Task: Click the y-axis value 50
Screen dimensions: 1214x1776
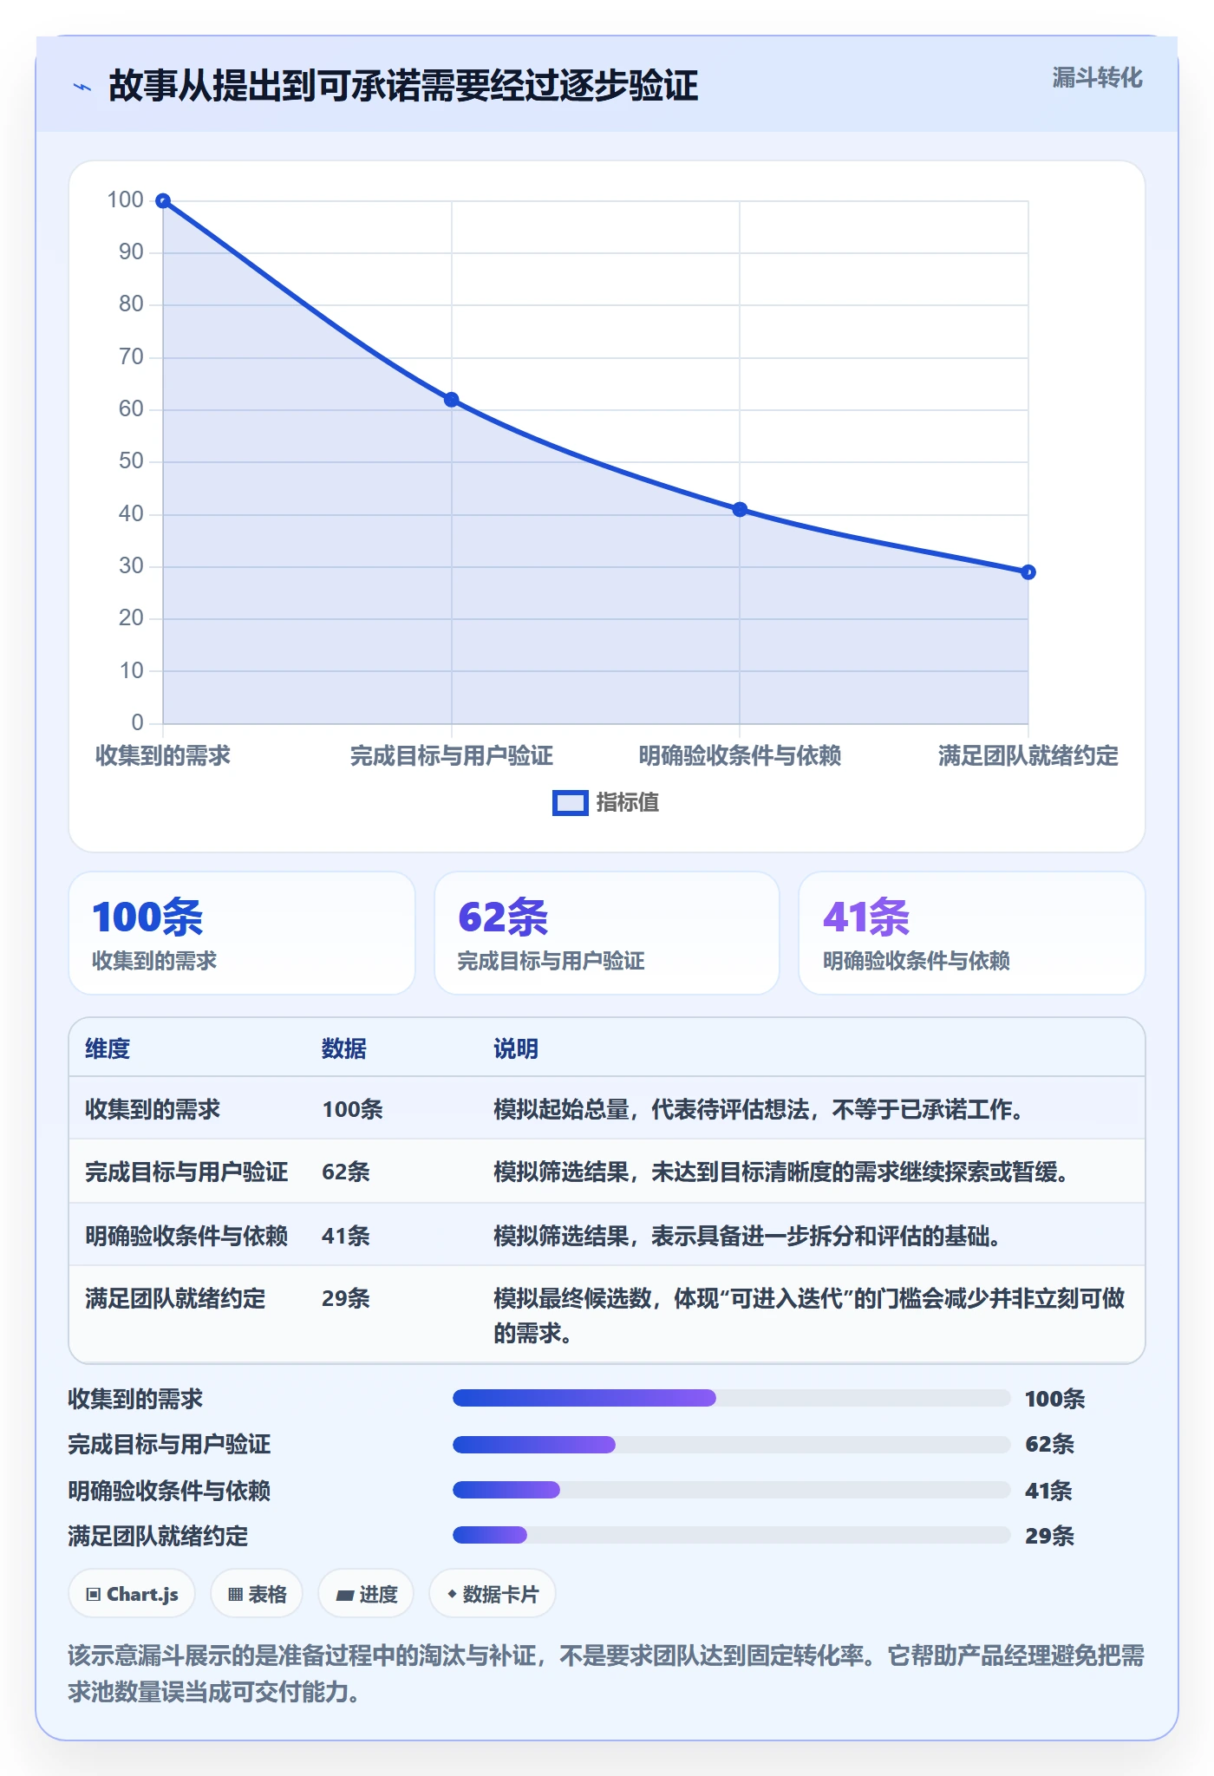Action: [x=131, y=461]
